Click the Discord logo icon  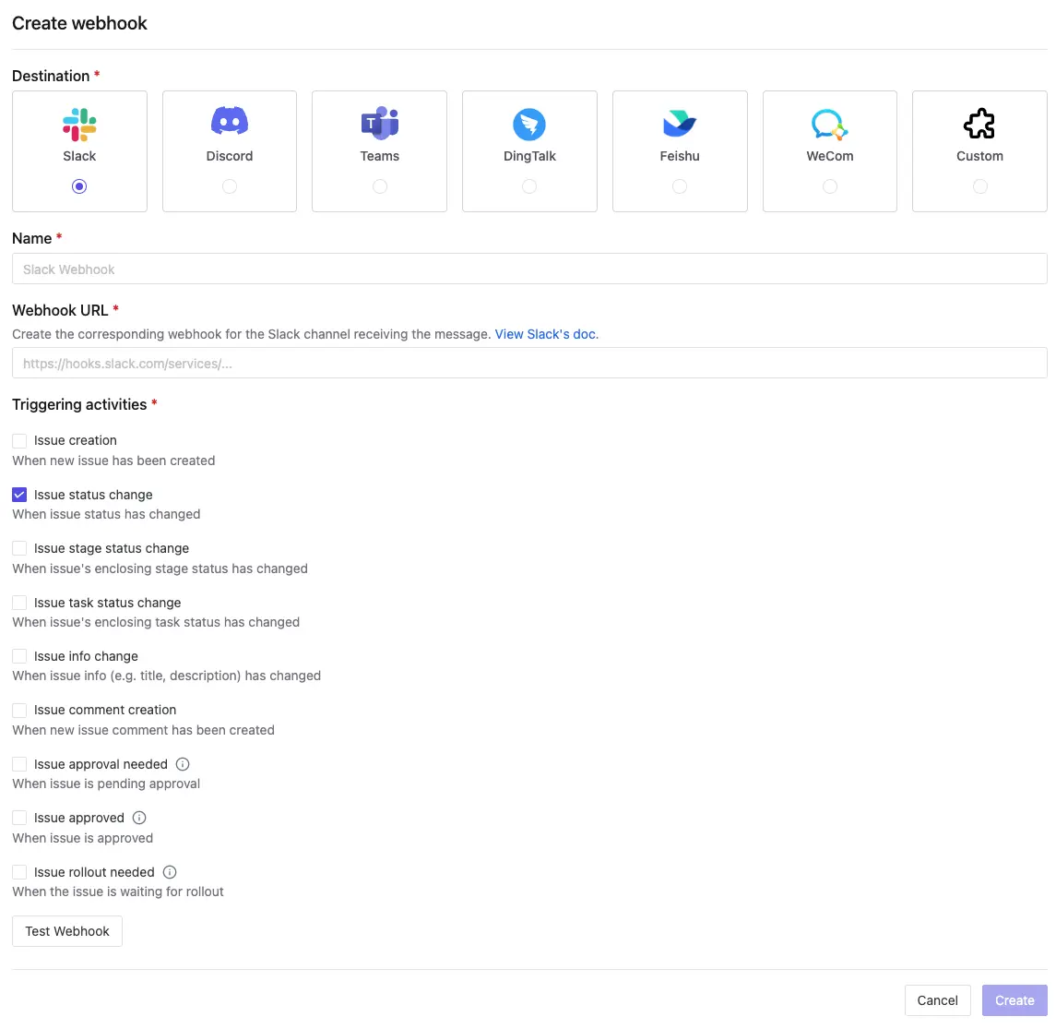(230, 122)
